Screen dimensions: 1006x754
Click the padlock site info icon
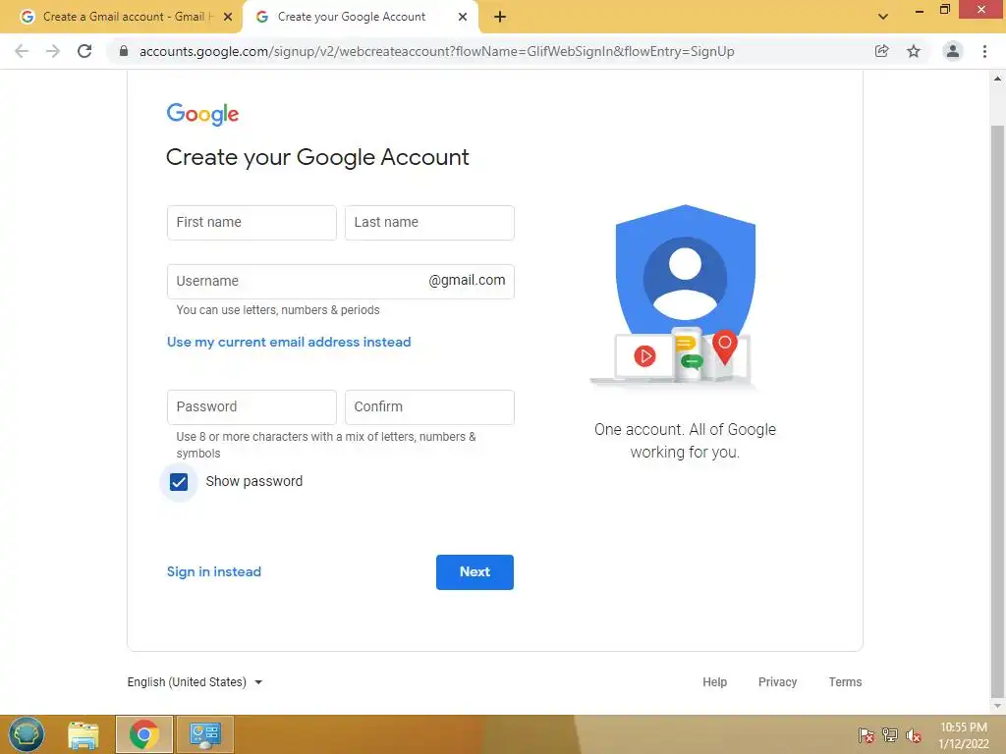(x=124, y=51)
